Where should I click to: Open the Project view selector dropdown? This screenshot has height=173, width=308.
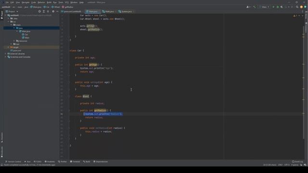click(x=12, y=12)
